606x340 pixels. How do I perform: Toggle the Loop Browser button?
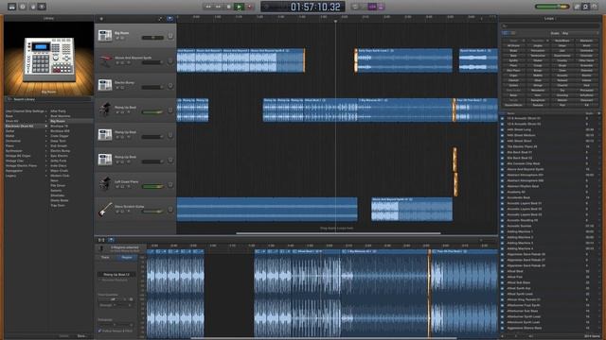(x=586, y=7)
